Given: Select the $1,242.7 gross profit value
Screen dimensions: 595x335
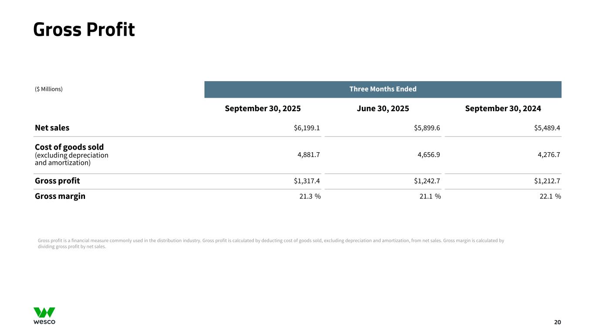Looking at the screenshot, I should pyautogui.click(x=427, y=181).
